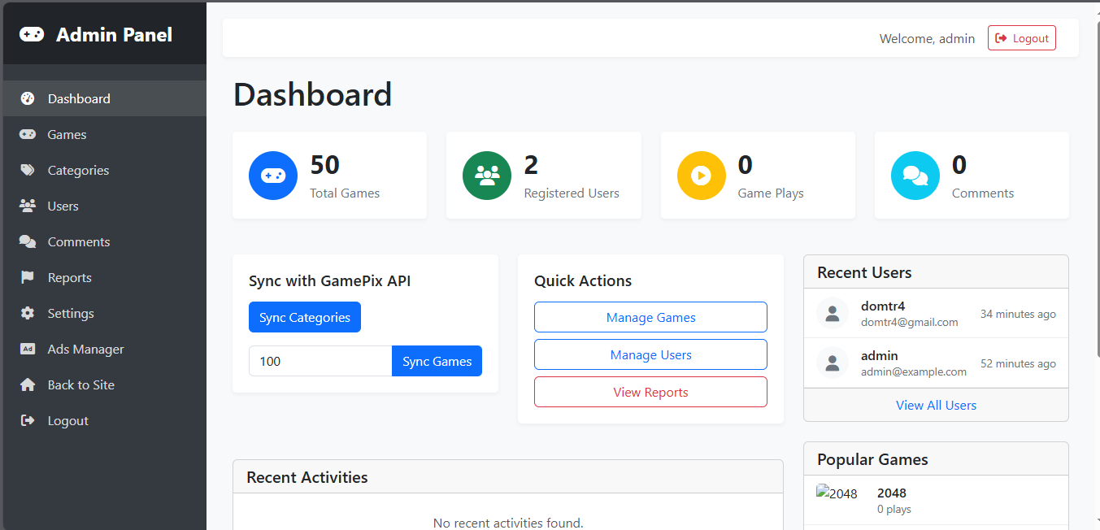Click the Sync Categories button
This screenshot has height=530, width=1100.
[305, 317]
